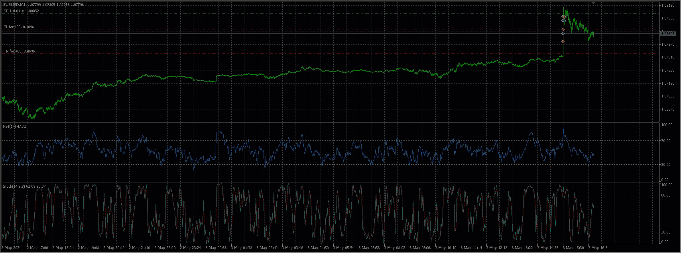Click the 3 May 09:06 time label
This screenshot has width=681, height=253.
420,248
